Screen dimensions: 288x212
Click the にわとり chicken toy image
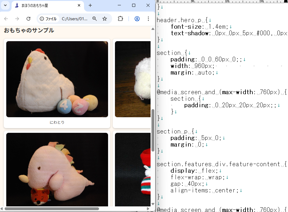click(x=57, y=79)
